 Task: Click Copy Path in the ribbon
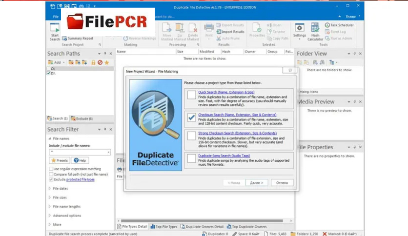[x=278, y=38]
